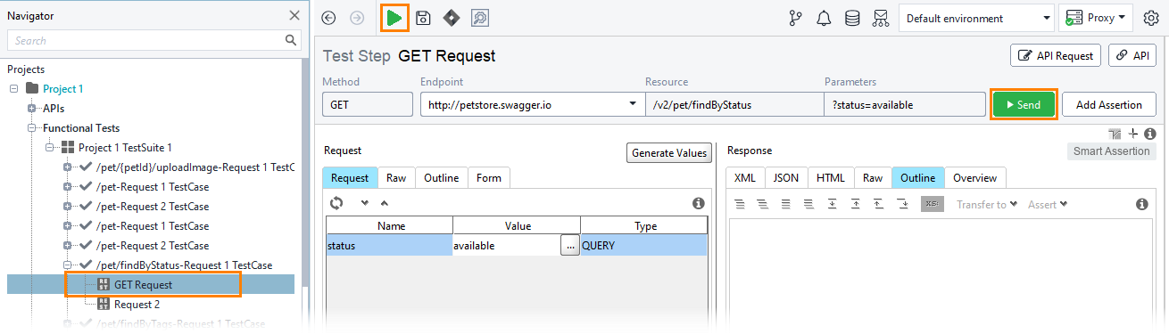
Task: Open the Transfer to dropdown
Action: point(987,204)
